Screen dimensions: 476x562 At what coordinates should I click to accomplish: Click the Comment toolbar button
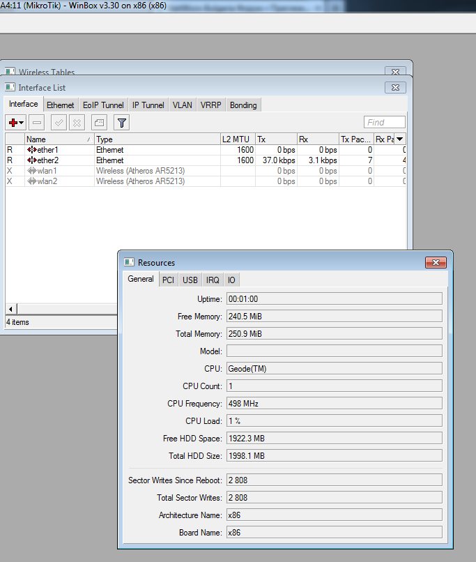click(99, 123)
